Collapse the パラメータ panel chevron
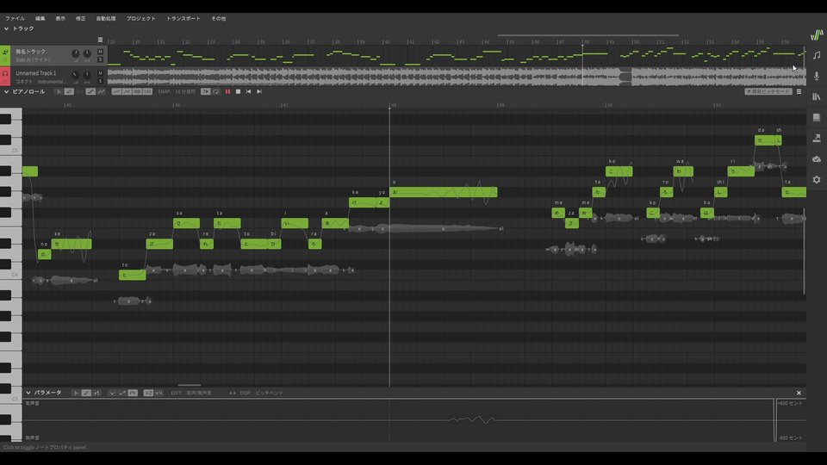This screenshot has height=465, width=827. pyautogui.click(x=28, y=393)
